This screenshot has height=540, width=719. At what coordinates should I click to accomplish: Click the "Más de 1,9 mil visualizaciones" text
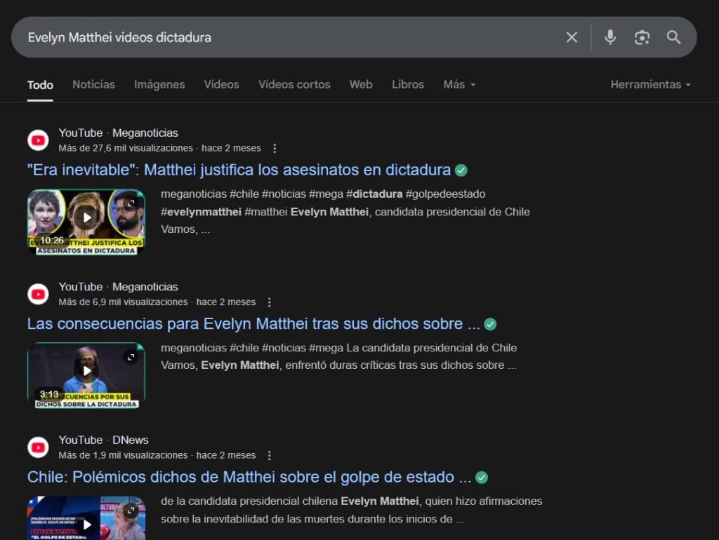coord(123,456)
